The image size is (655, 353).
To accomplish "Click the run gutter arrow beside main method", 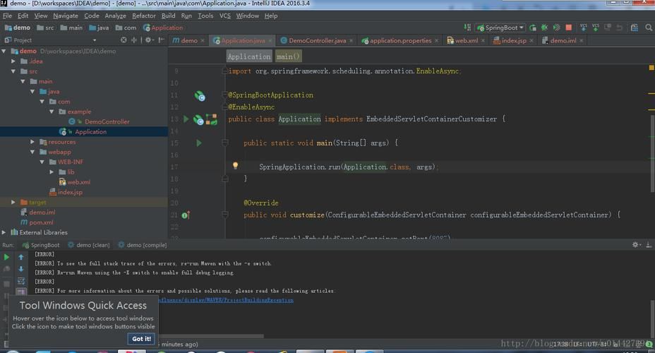I will tap(199, 143).
